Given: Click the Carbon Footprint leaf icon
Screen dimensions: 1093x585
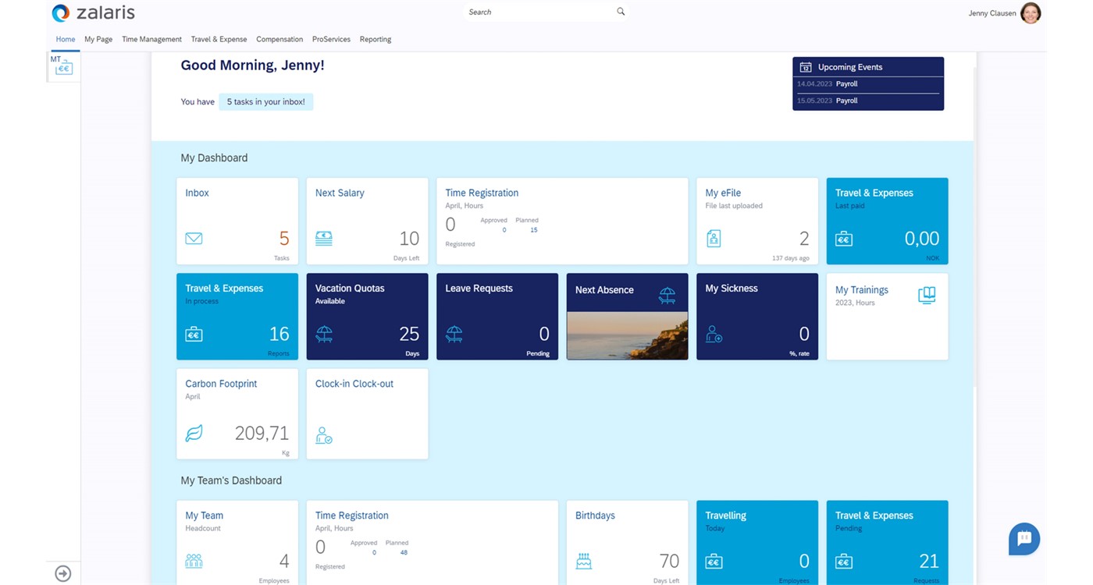Looking at the screenshot, I should [194, 433].
